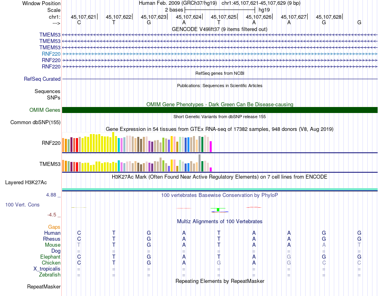Open the GENCODE V49lift37 track title
This screenshot has height=296, width=378.
tap(219, 29)
